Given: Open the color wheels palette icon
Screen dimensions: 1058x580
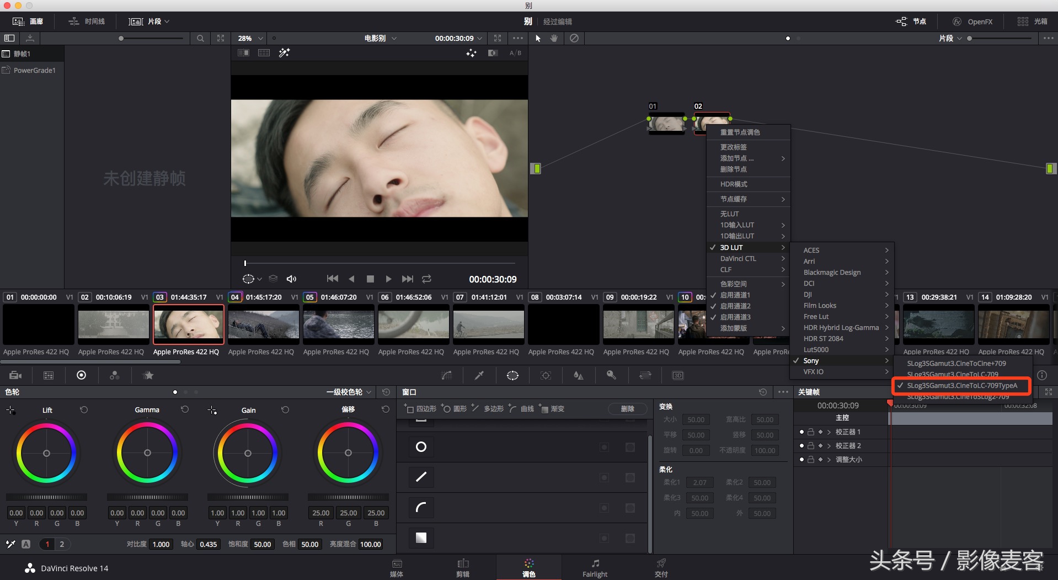Looking at the screenshot, I should tap(81, 375).
